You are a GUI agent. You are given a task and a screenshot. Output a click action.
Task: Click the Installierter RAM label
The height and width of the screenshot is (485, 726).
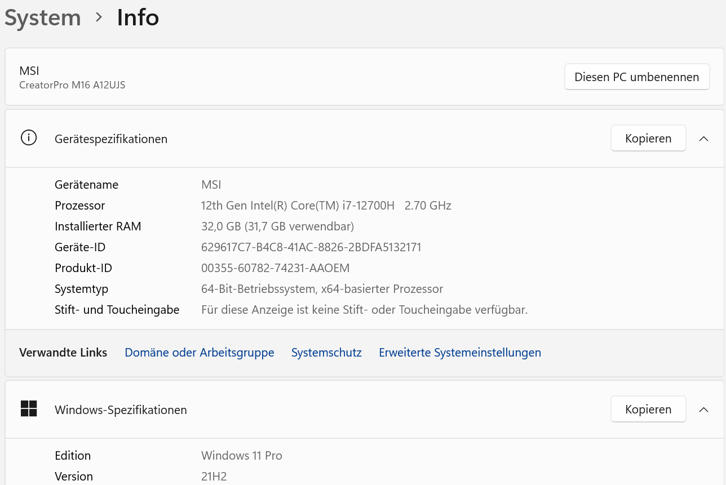(98, 226)
